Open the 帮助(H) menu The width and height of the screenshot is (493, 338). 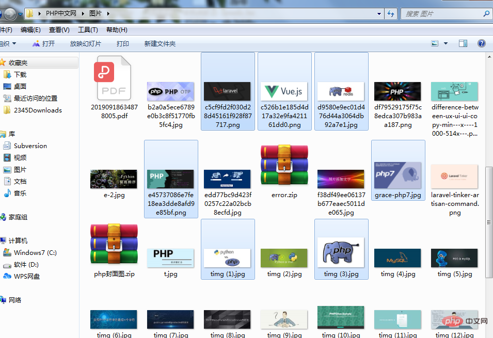[x=117, y=30]
